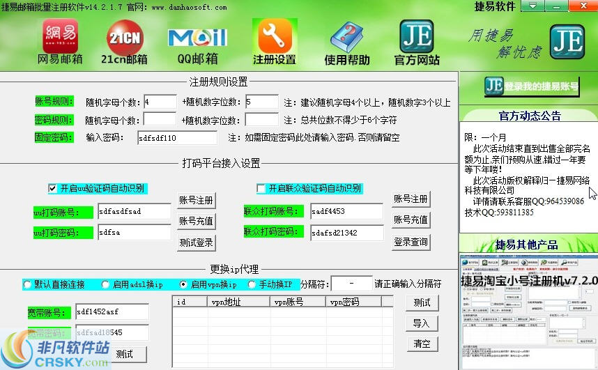Click the 宽带密码 input field

(112, 332)
